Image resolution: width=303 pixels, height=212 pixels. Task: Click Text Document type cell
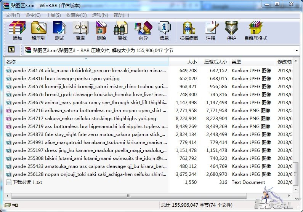tap(248, 182)
